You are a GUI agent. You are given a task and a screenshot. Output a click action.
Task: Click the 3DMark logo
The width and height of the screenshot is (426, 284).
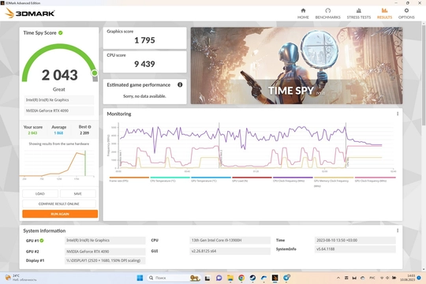point(30,13)
